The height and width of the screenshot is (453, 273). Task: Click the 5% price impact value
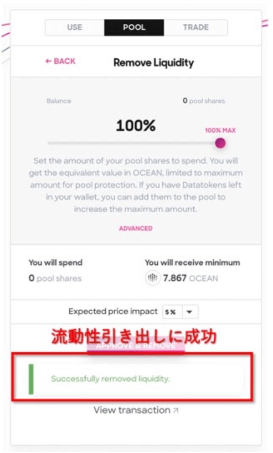[x=171, y=312]
